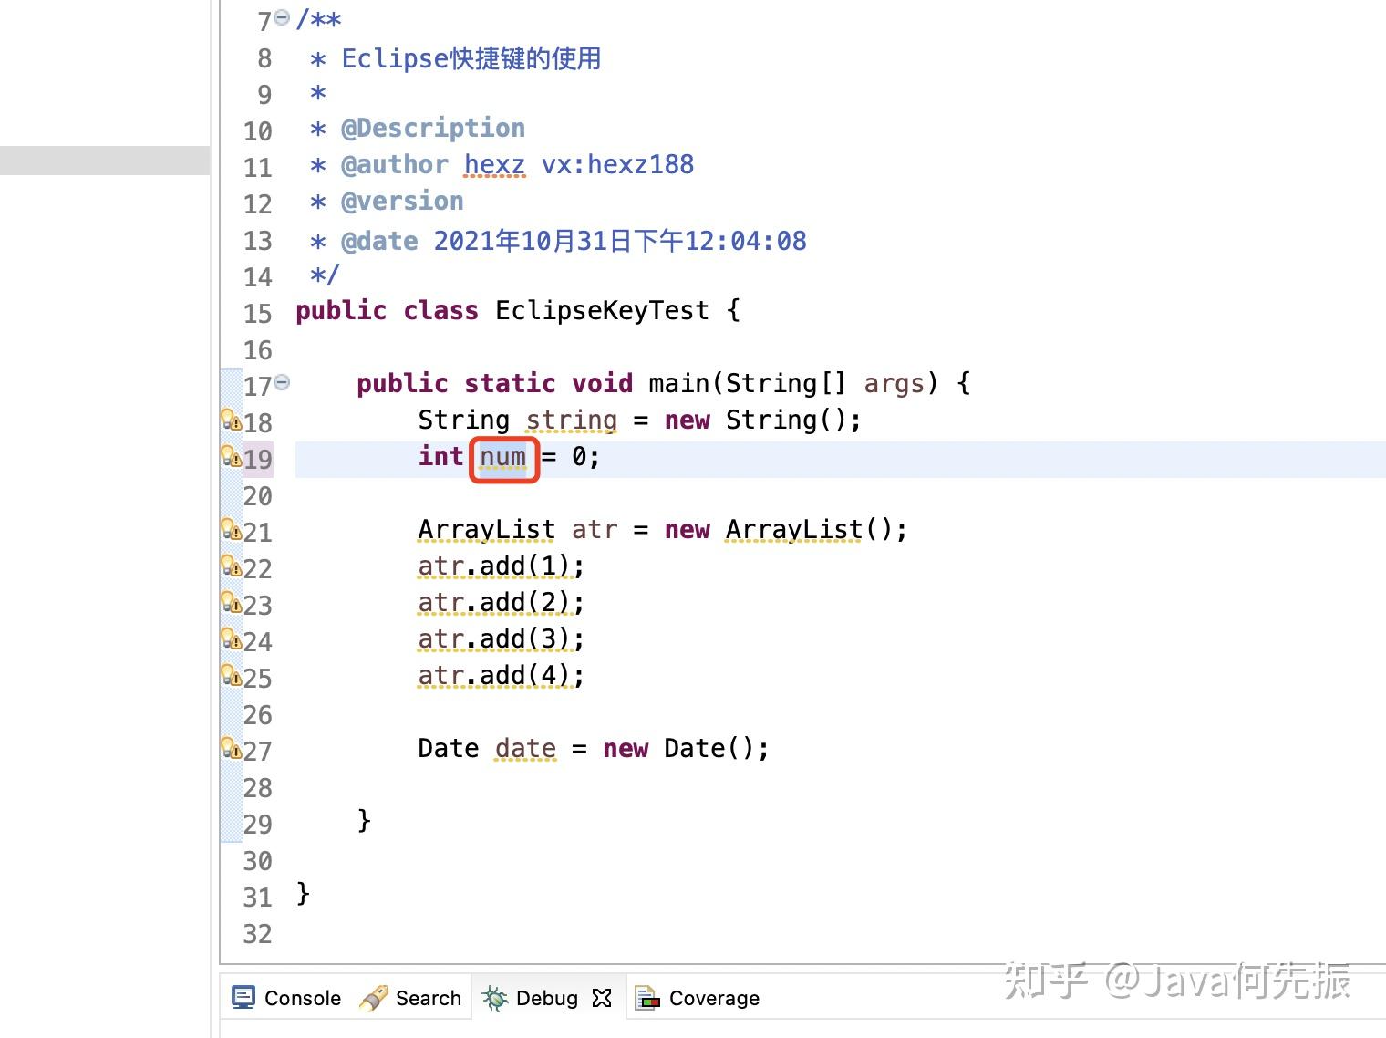
Task: Place cursor on the num variable
Action: [x=503, y=457]
